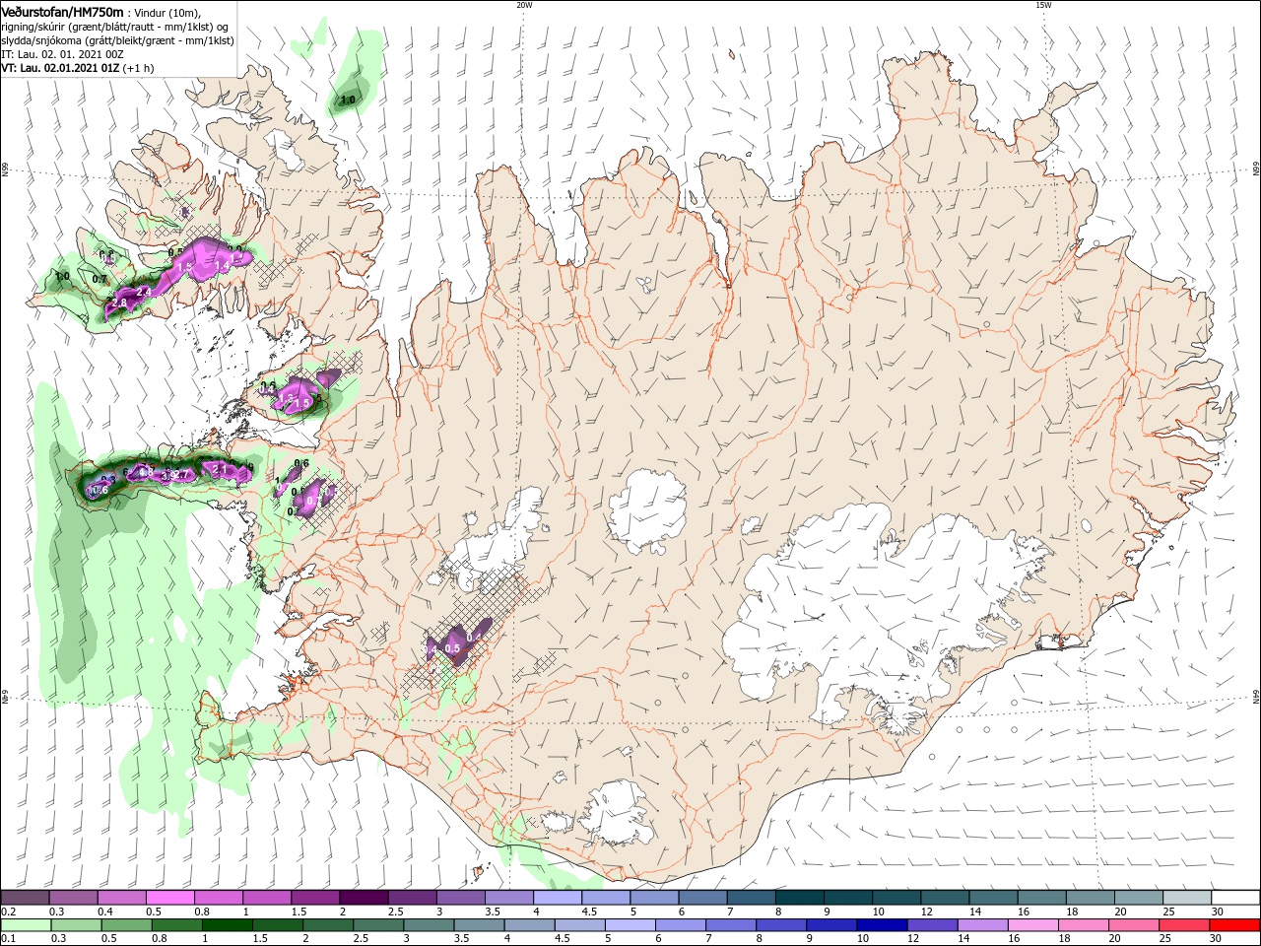The image size is (1261, 946).
Task: Click the white top-row swatch after 30
Action: coord(1235,898)
